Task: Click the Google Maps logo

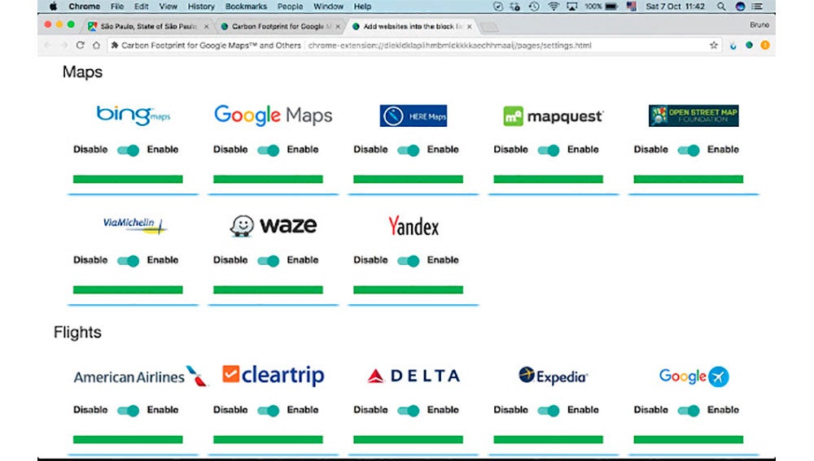Action: [273, 115]
